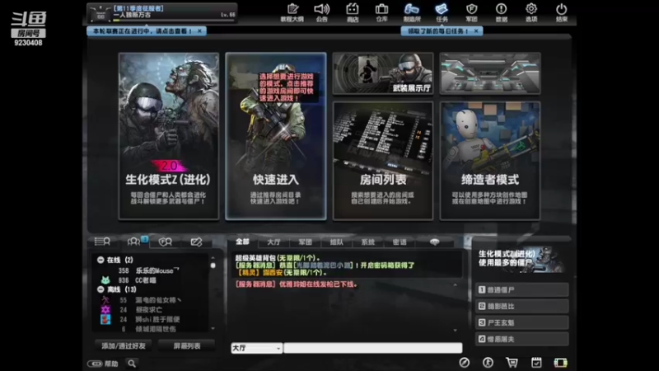659x371 pixels.
Task: Click the 屏蔽列表 block list button
Action: [187, 345]
